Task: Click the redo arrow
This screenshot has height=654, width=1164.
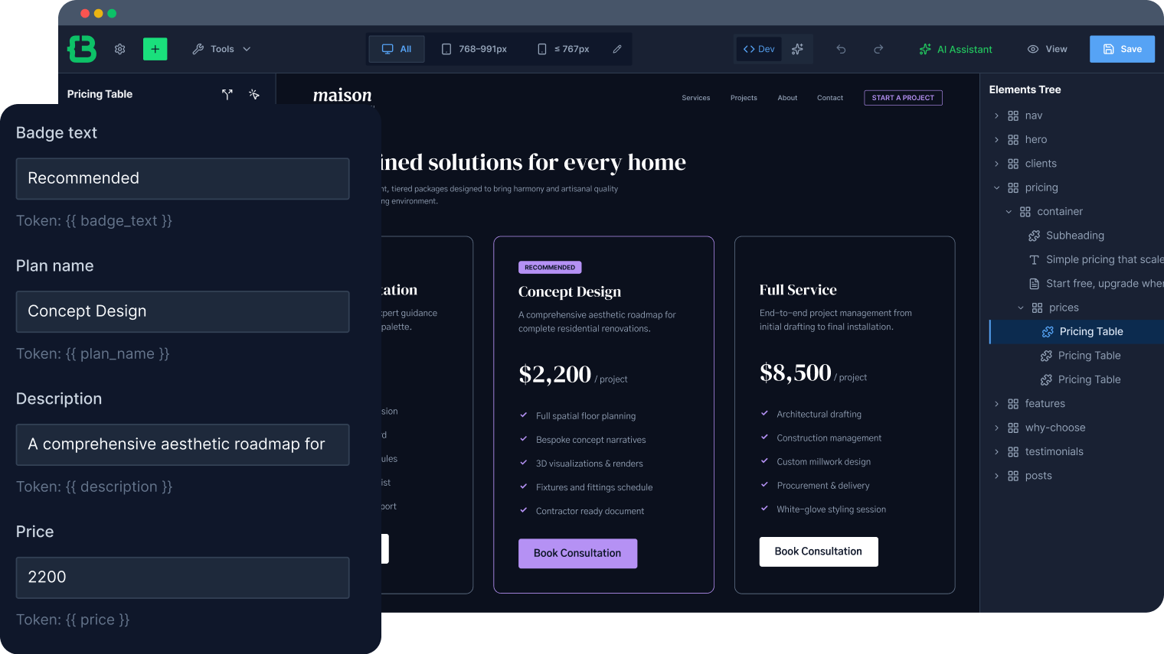Action: tap(878, 49)
